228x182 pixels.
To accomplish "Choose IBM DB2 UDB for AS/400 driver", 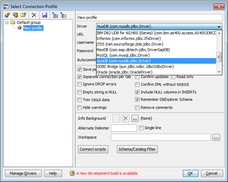I will 156,33.
